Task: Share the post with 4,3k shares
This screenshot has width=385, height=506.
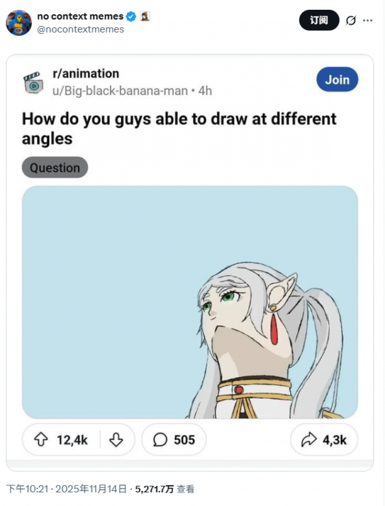Action: coord(324,440)
